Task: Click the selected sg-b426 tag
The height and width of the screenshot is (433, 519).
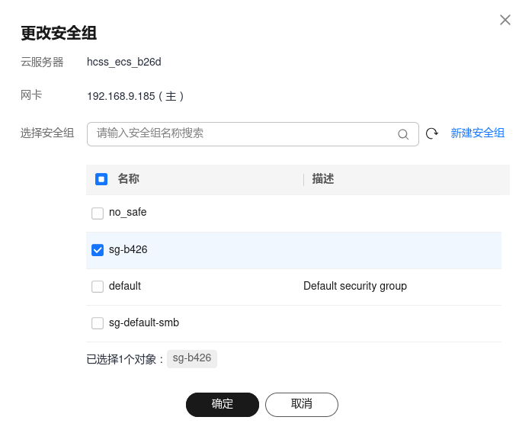Action: click(x=192, y=358)
